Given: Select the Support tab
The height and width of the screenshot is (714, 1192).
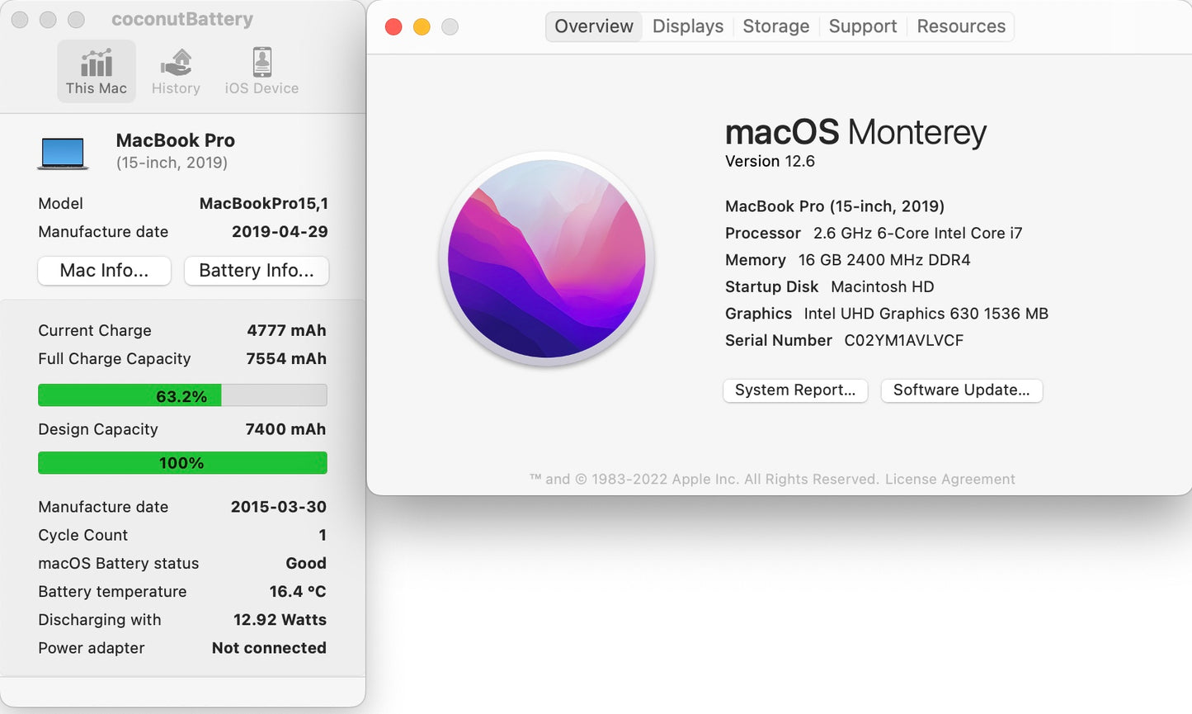Looking at the screenshot, I should [x=862, y=26].
